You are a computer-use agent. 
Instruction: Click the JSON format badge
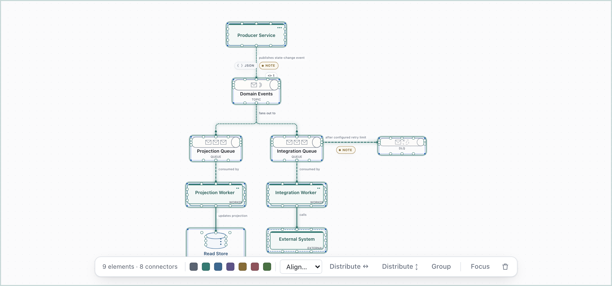(x=246, y=66)
